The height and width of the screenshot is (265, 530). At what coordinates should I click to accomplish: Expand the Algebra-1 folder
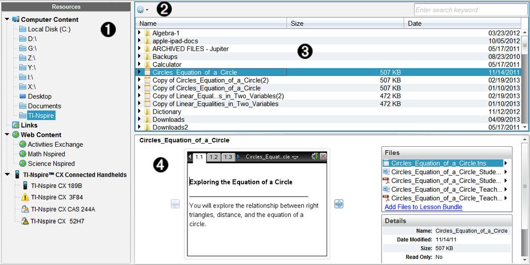tap(139, 33)
